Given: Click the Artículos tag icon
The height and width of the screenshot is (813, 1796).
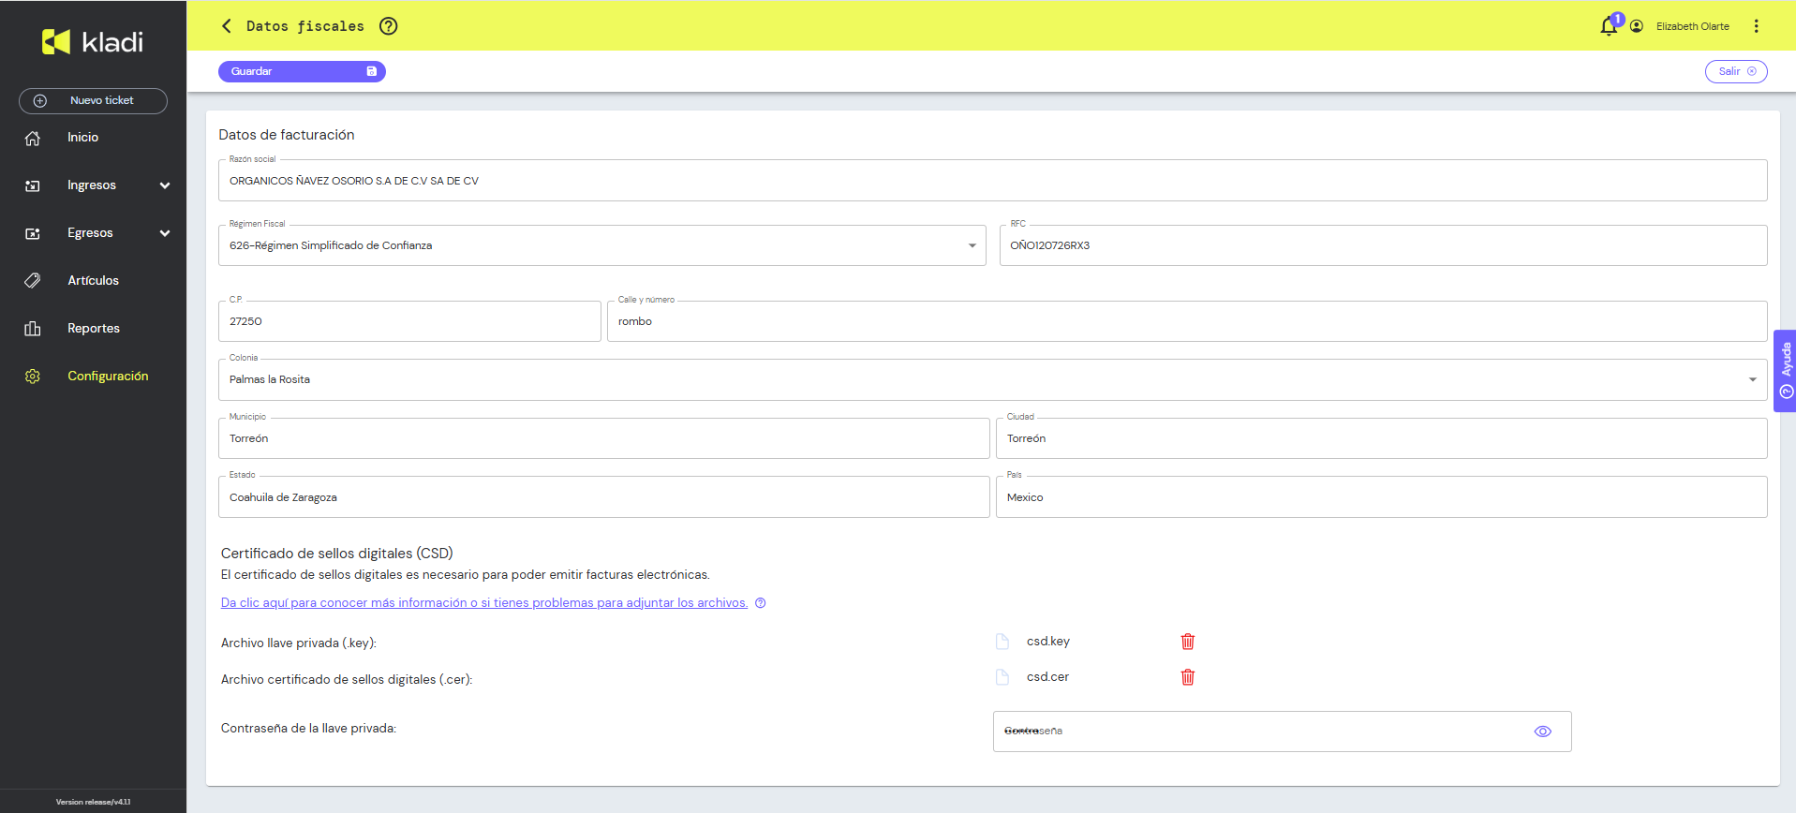Looking at the screenshot, I should coord(33,280).
